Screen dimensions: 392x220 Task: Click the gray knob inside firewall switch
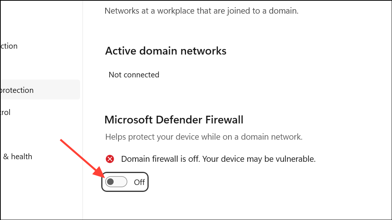tap(110, 182)
